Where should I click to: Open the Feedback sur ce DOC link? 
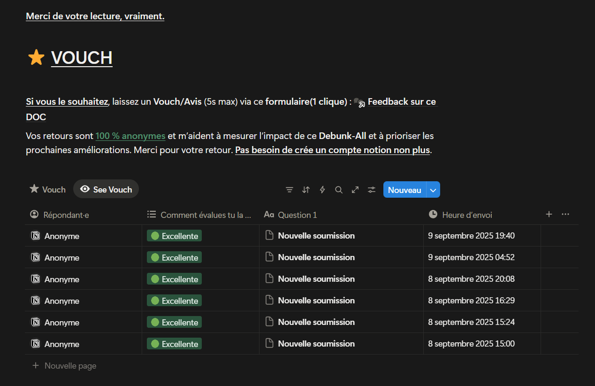coord(401,102)
